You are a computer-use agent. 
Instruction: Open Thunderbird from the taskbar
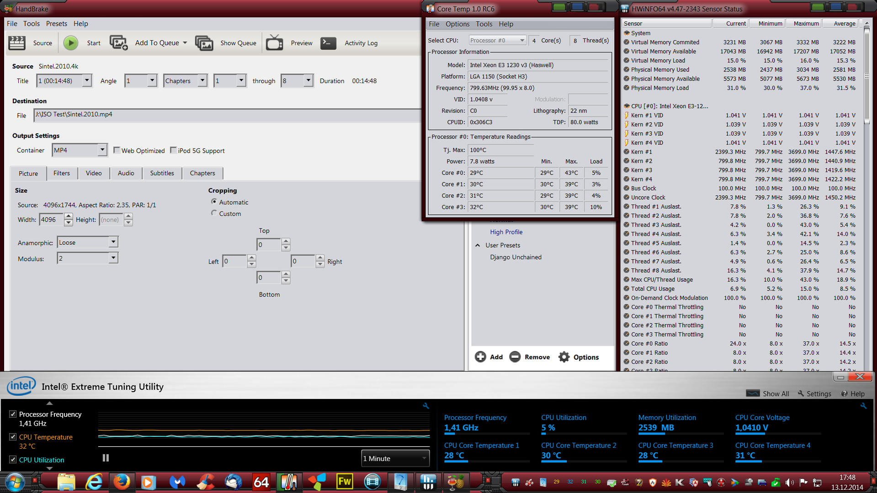pyautogui.click(x=233, y=482)
